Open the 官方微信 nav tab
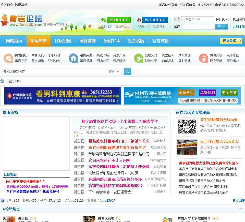Image resolution: width=245 pixels, height=222 pixels. [x=161, y=41]
